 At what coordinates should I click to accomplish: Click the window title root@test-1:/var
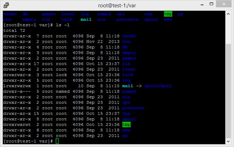117,6
